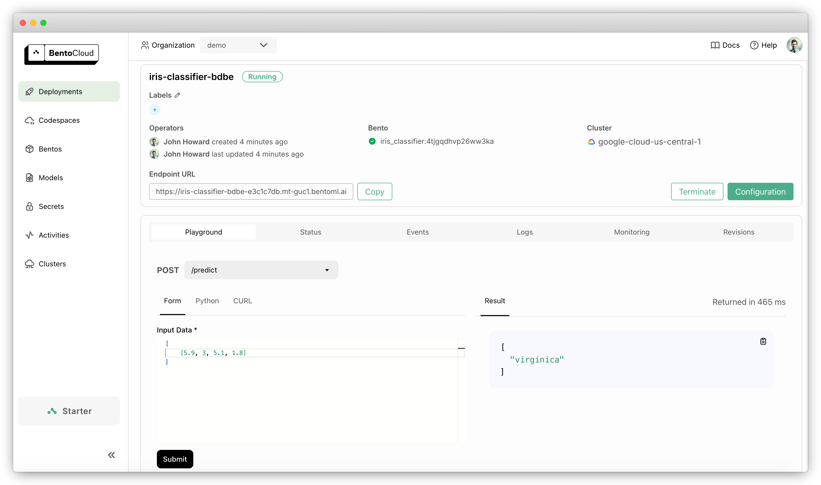The image size is (821, 485).
Task: Click the Google Cloud cluster icon
Action: (x=591, y=142)
